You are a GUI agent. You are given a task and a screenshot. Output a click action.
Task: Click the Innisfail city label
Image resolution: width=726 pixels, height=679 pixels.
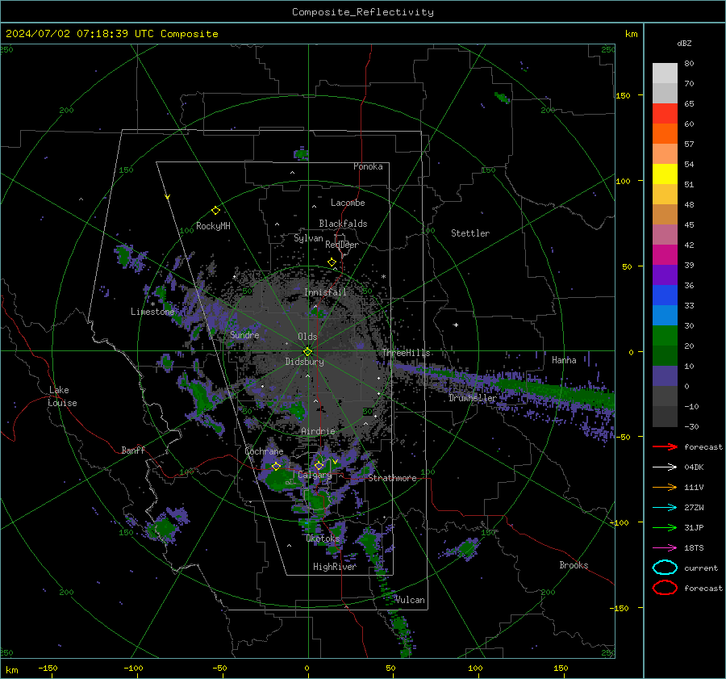(x=326, y=292)
